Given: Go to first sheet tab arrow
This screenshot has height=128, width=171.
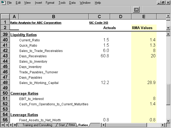Looking at the screenshot, I should pos(3,125).
